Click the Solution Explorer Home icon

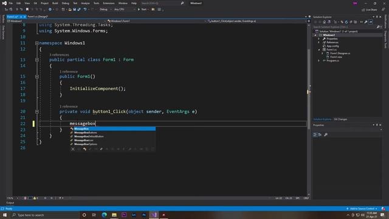tap(324, 22)
